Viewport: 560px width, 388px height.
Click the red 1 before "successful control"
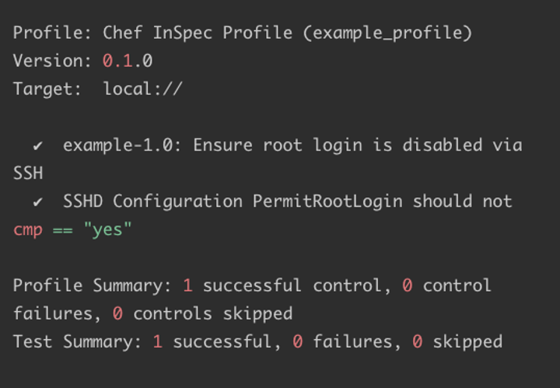(x=187, y=286)
